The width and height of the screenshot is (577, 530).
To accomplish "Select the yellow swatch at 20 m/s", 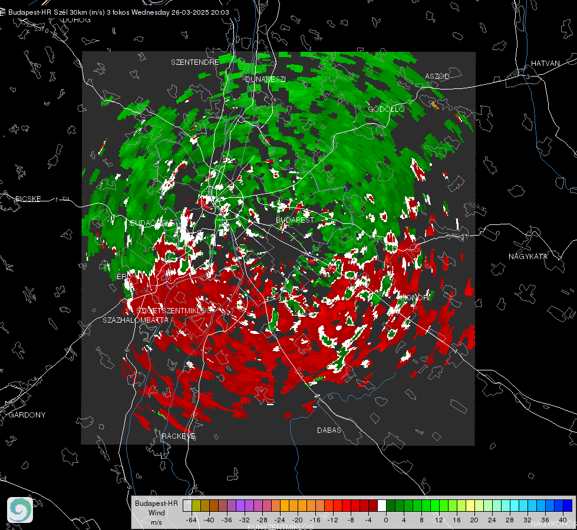I will pos(470,505).
